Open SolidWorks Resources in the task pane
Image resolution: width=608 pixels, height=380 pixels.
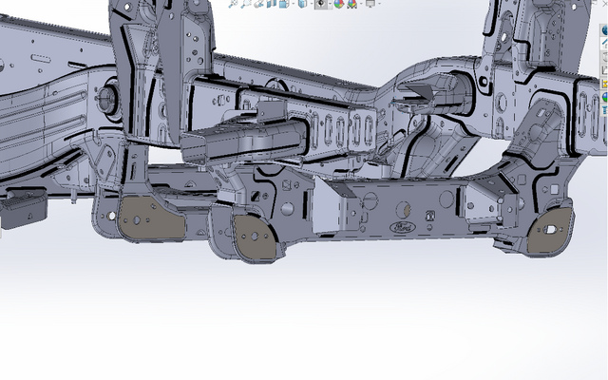604,30
